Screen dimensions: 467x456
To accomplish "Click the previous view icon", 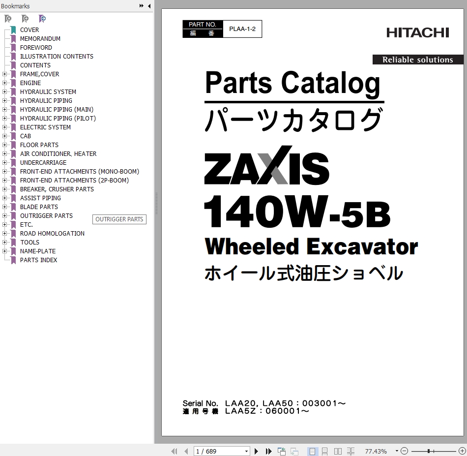I will coord(282,451).
